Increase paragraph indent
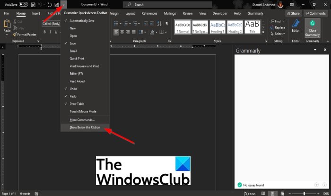Screen dimensions: 331x196 pyautogui.click(x=152, y=24)
